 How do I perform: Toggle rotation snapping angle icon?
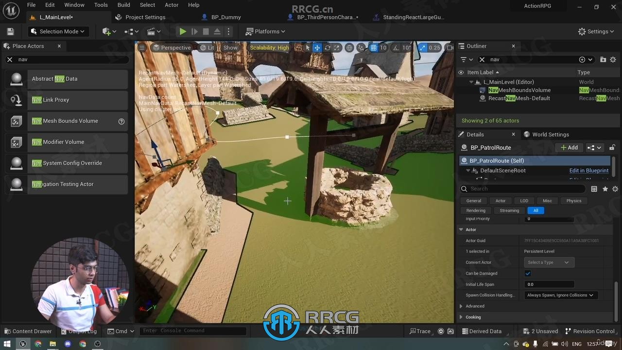pyautogui.click(x=396, y=48)
